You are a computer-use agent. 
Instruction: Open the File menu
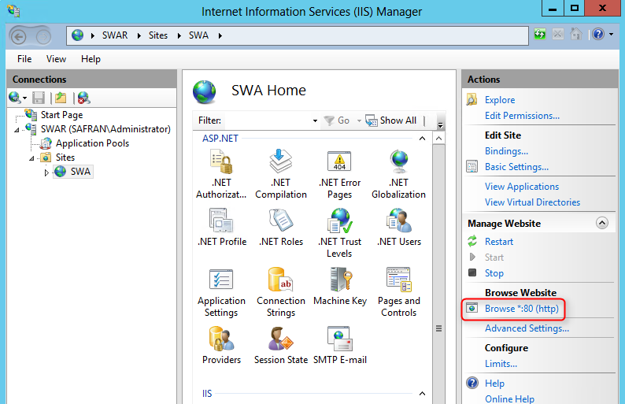tap(24, 59)
